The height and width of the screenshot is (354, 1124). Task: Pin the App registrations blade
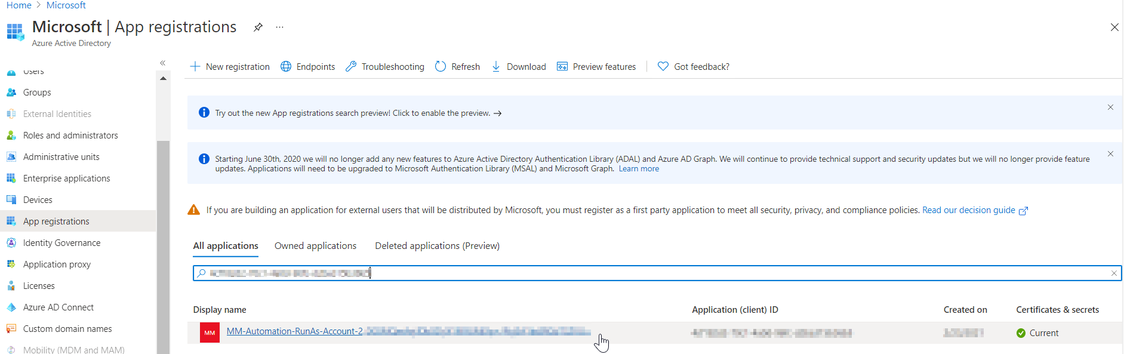pyautogui.click(x=258, y=27)
